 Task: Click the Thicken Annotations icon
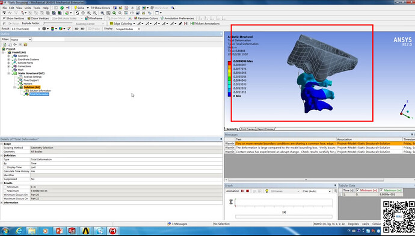coord(192,23)
